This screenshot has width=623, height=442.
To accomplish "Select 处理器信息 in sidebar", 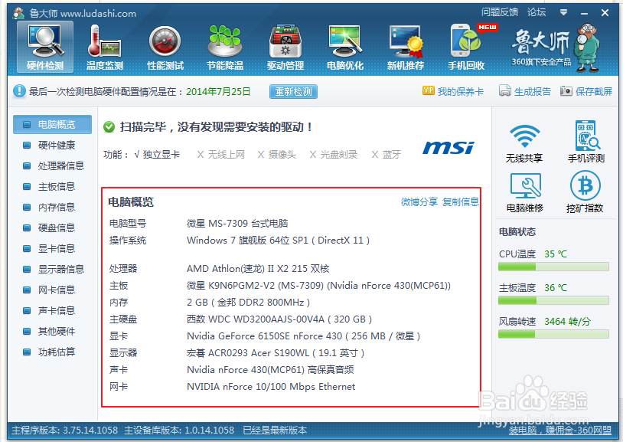I will coord(53,166).
